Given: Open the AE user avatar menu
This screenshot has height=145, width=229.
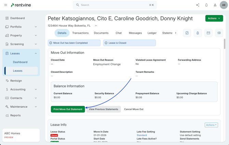Looking at the screenshot, I should [224, 5].
